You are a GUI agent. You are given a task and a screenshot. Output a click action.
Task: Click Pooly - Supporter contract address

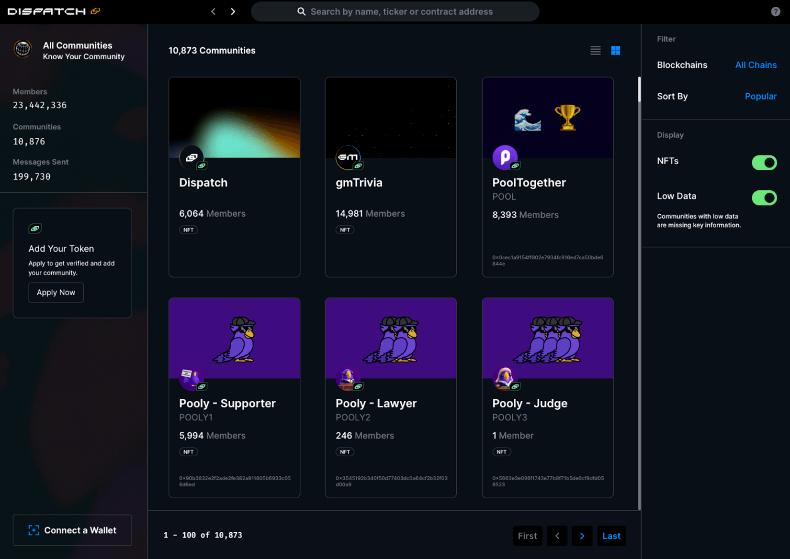pyautogui.click(x=235, y=482)
